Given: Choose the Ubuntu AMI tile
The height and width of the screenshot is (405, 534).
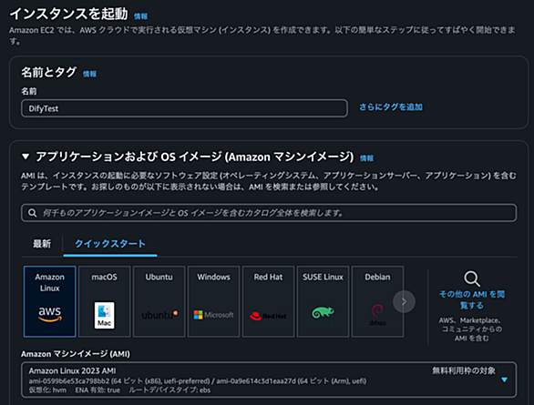Looking at the screenshot, I should [x=159, y=301].
